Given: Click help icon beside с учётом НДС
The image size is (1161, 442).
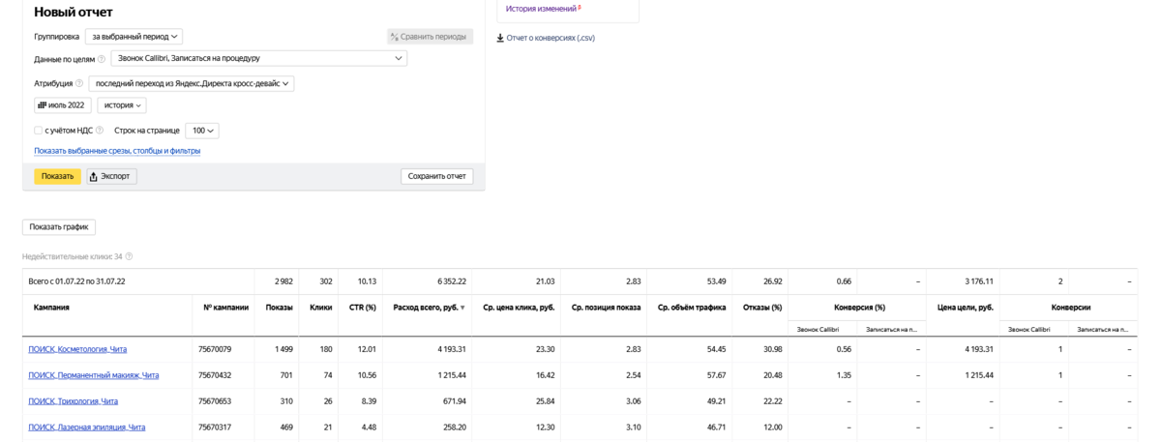Looking at the screenshot, I should pyautogui.click(x=100, y=131).
